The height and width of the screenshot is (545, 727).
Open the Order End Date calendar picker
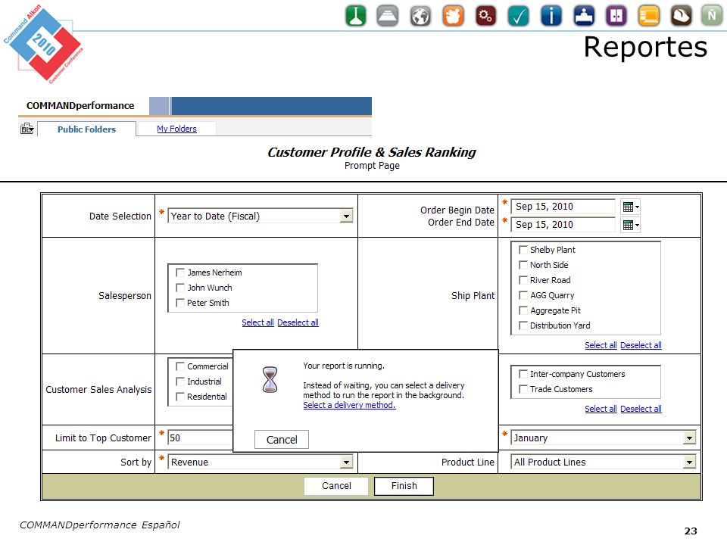pyautogui.click(x=631, y=226)
